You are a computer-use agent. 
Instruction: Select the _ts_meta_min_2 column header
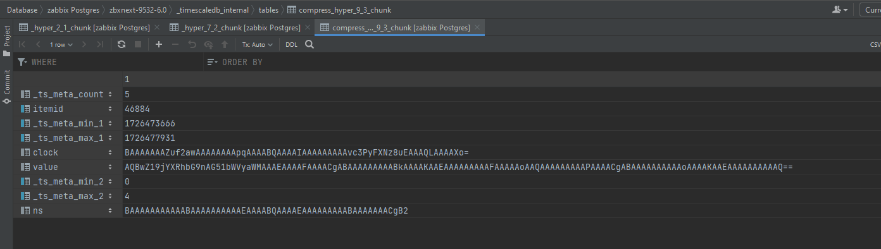click(x=68, y=181)
